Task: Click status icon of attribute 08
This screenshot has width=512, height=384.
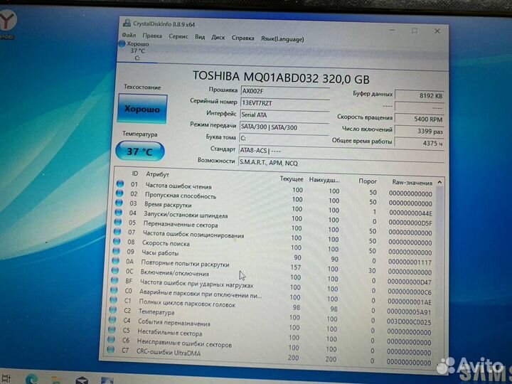Action: (x=117, y=242)
